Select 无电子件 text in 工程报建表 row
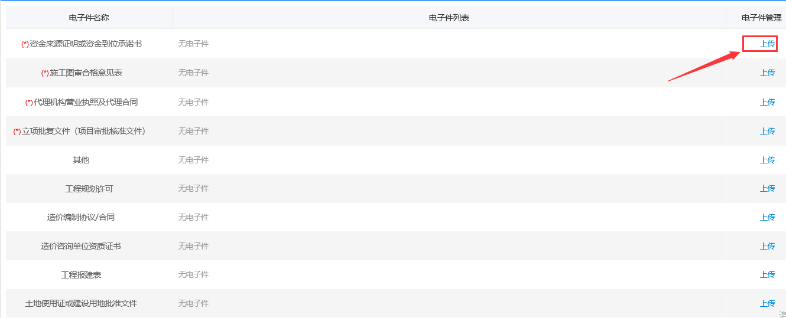This screenshot has width=786, height=318. tap(193, 274)
